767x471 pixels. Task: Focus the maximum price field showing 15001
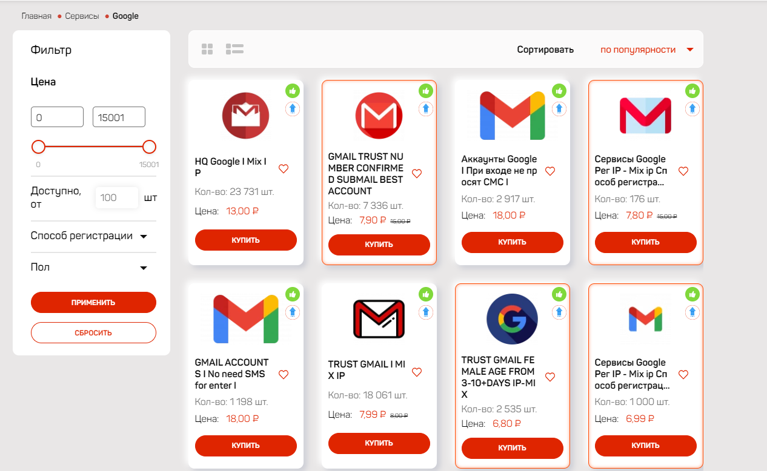119,117
